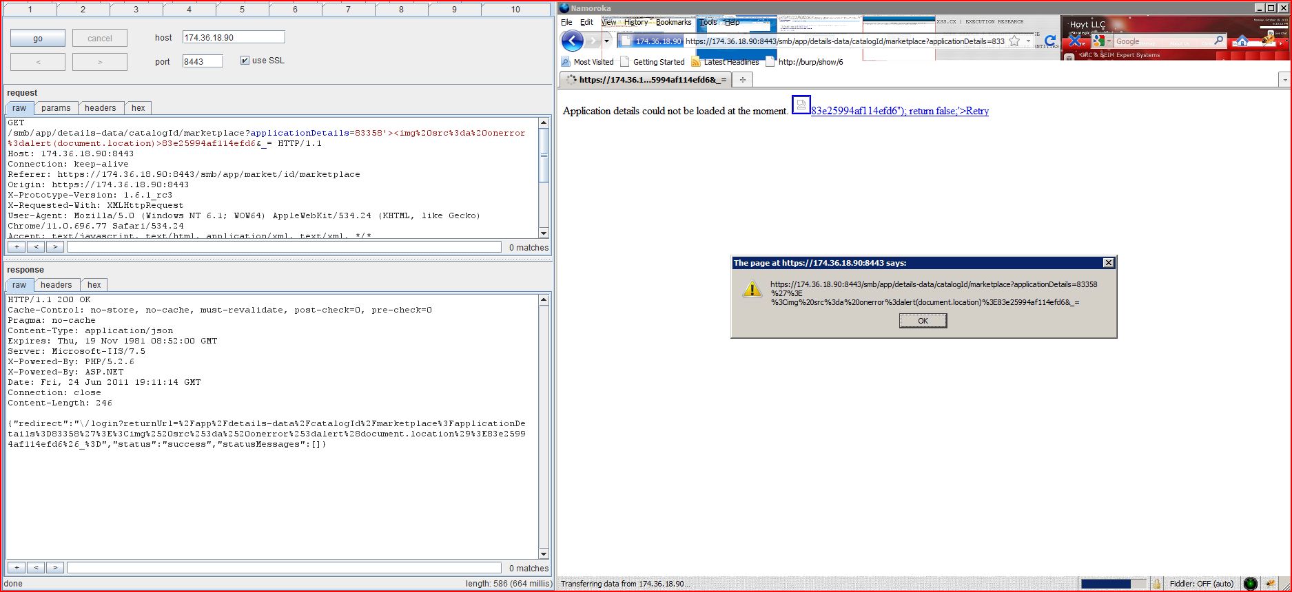Bookmark this page with the star icon
This screenshot has height=592, width=1292.
click(x=1014, y=41)
